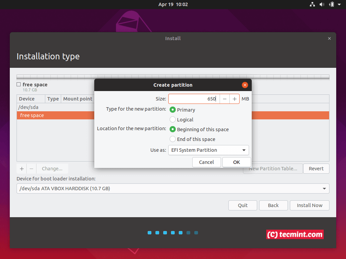This screenshot has height=259, width=346.
Task: Select the Logical partition radio button
Action: (172, 119)
